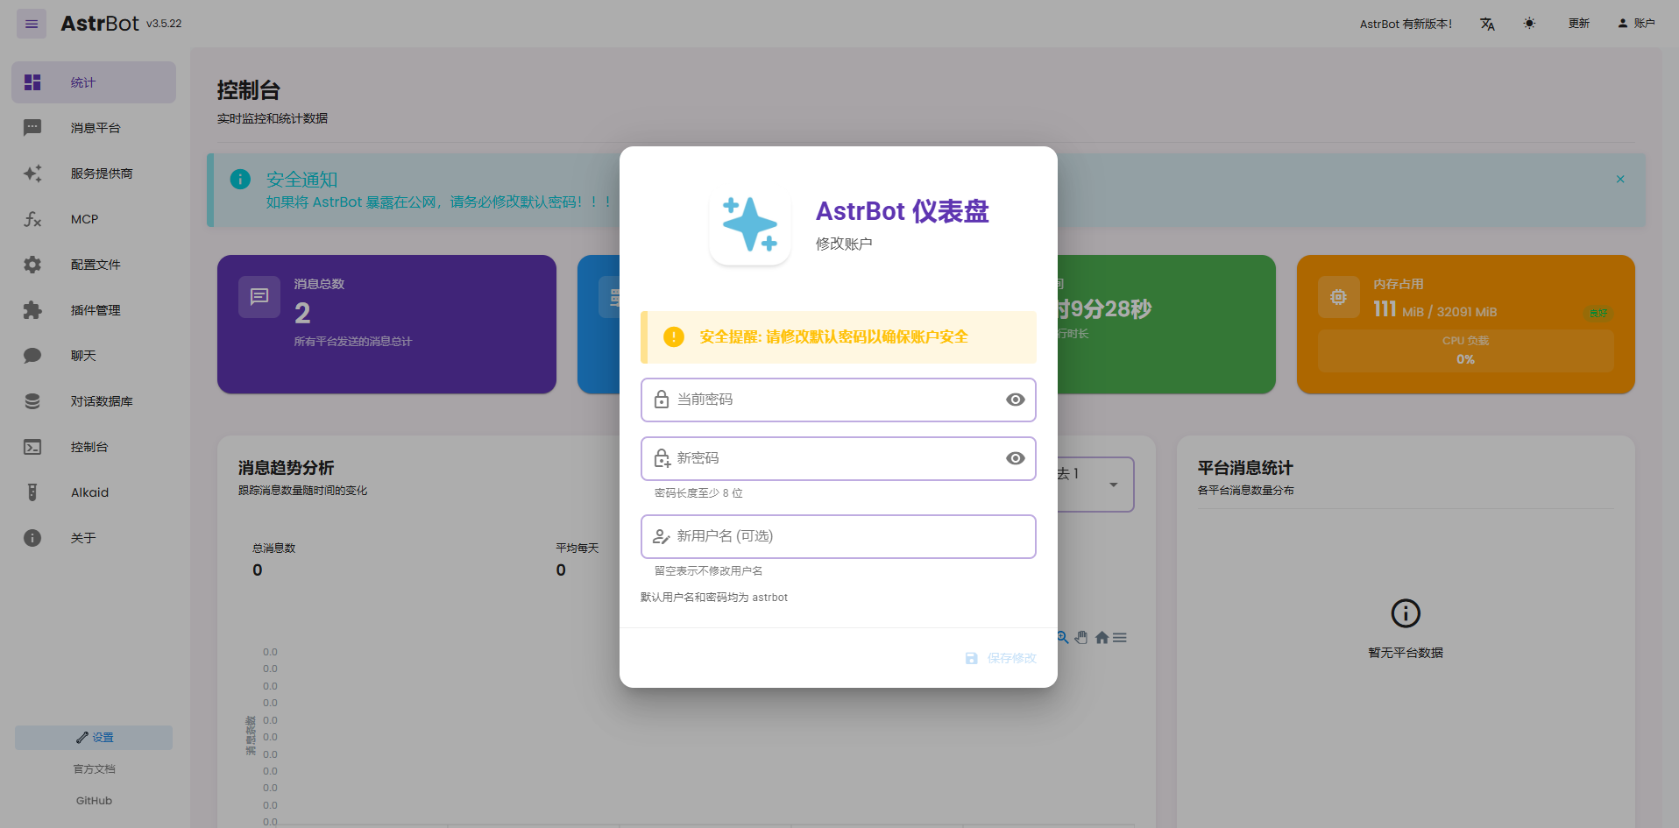Open MCP in the sidebar

[94, 219]
